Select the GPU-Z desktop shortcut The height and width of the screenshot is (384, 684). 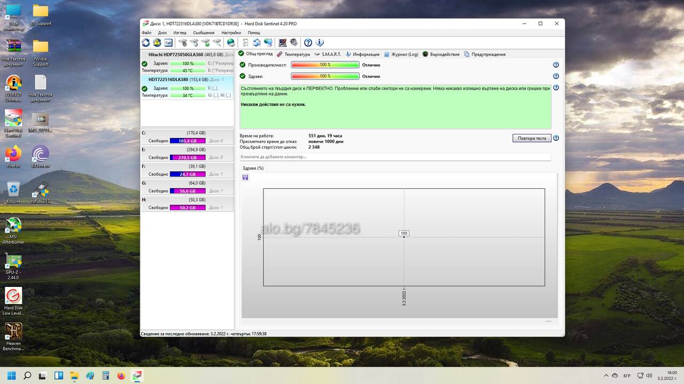click(13, 266)
